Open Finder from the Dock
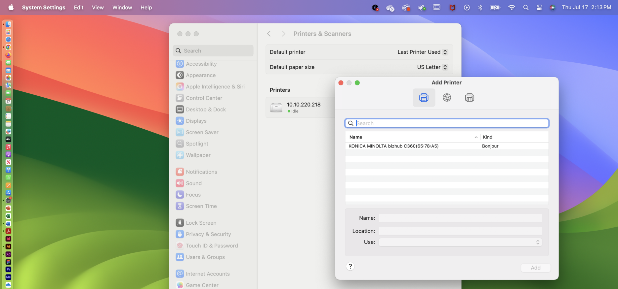Viewport: 618px width, 289px height. pos(8,24)
